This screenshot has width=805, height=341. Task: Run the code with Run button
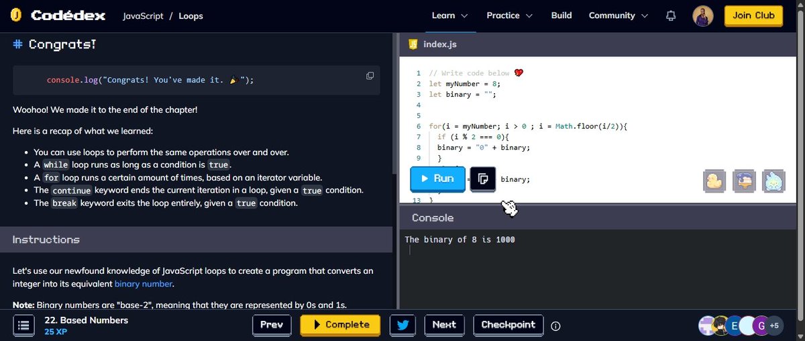(x=437, y=179)
